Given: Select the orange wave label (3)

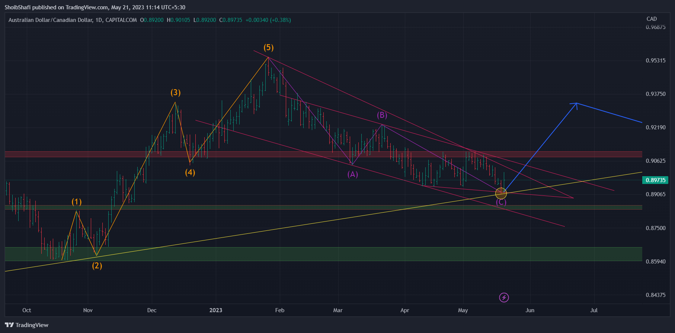Looking at the screenshot, I should pos(176,93).
